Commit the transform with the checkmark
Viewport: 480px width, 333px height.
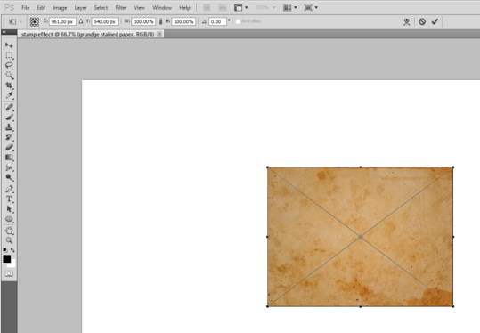click(x=435, y=21)
